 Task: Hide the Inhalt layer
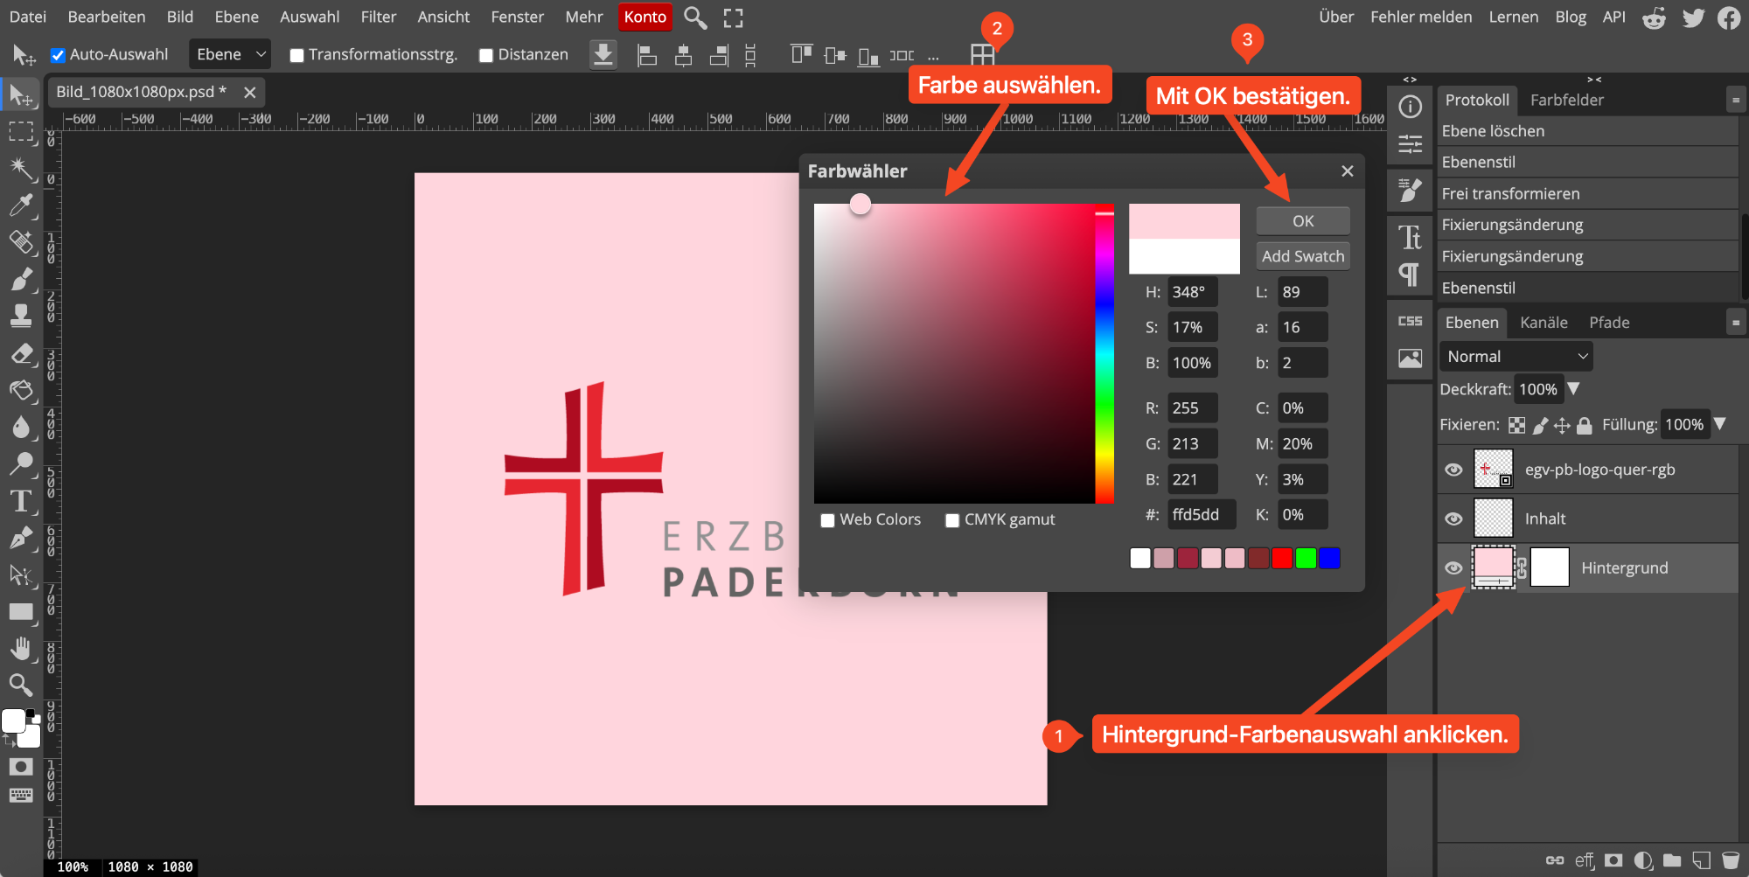1453,519
